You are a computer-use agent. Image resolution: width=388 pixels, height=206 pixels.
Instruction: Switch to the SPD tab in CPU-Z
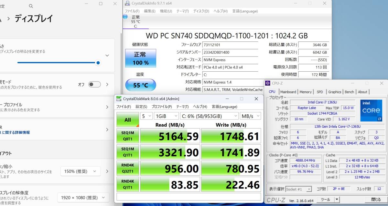[x=320, y=92]
